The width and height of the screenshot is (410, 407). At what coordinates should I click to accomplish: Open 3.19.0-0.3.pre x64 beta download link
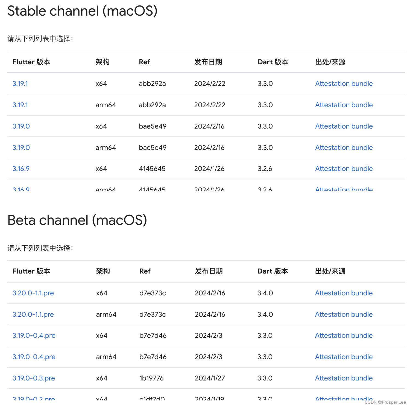34,378
